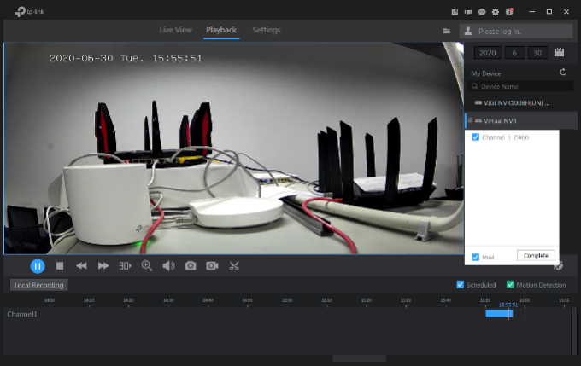Mute the playback audio speaker
The height and width of the screenshot is (366, 581).
[168, 266]
